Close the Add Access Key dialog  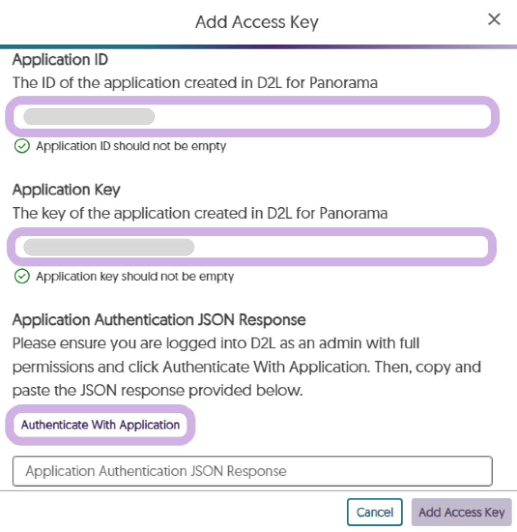click(x=494, y=19)
